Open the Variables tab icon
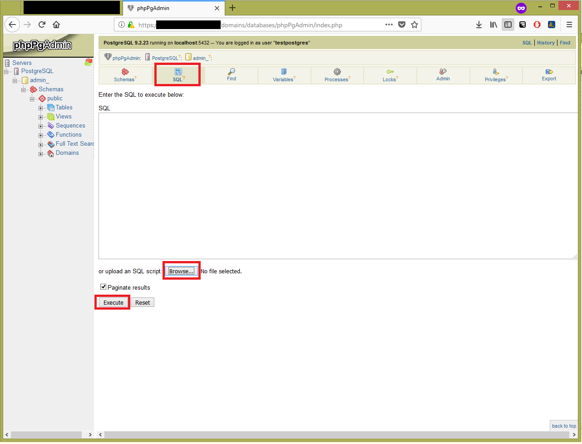This screenshot has width=582, height=444. [x=284, y=72]
